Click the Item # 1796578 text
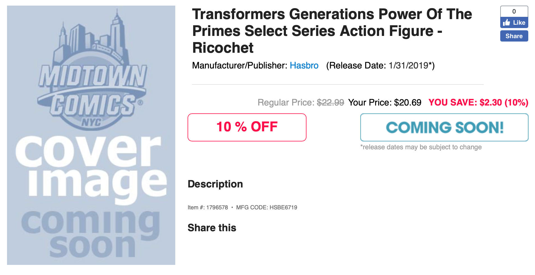 (208, 207)
